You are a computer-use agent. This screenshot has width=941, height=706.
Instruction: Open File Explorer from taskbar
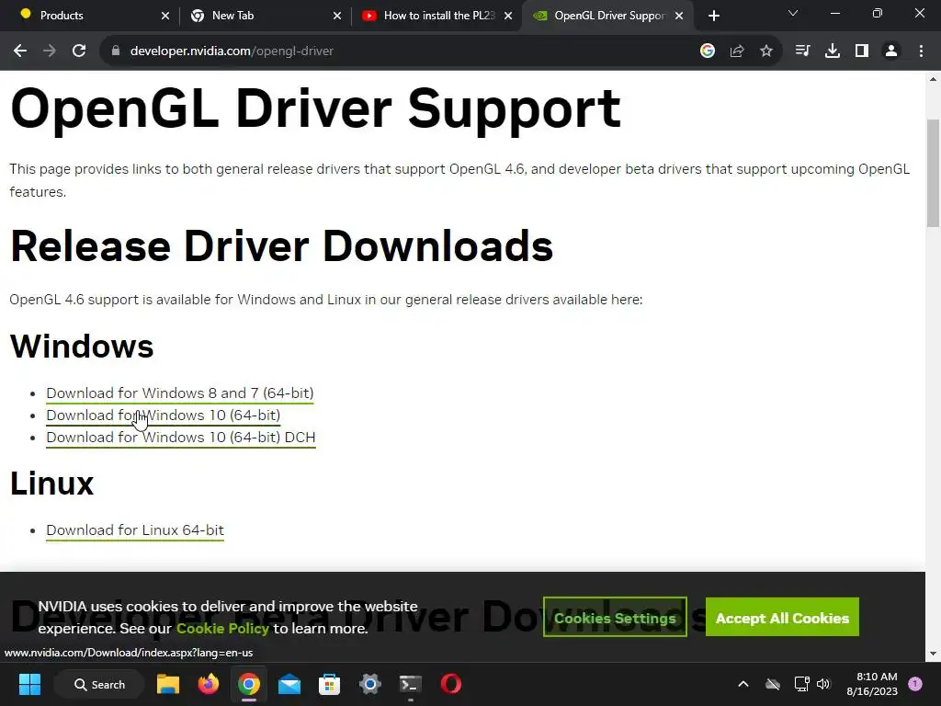168,684
